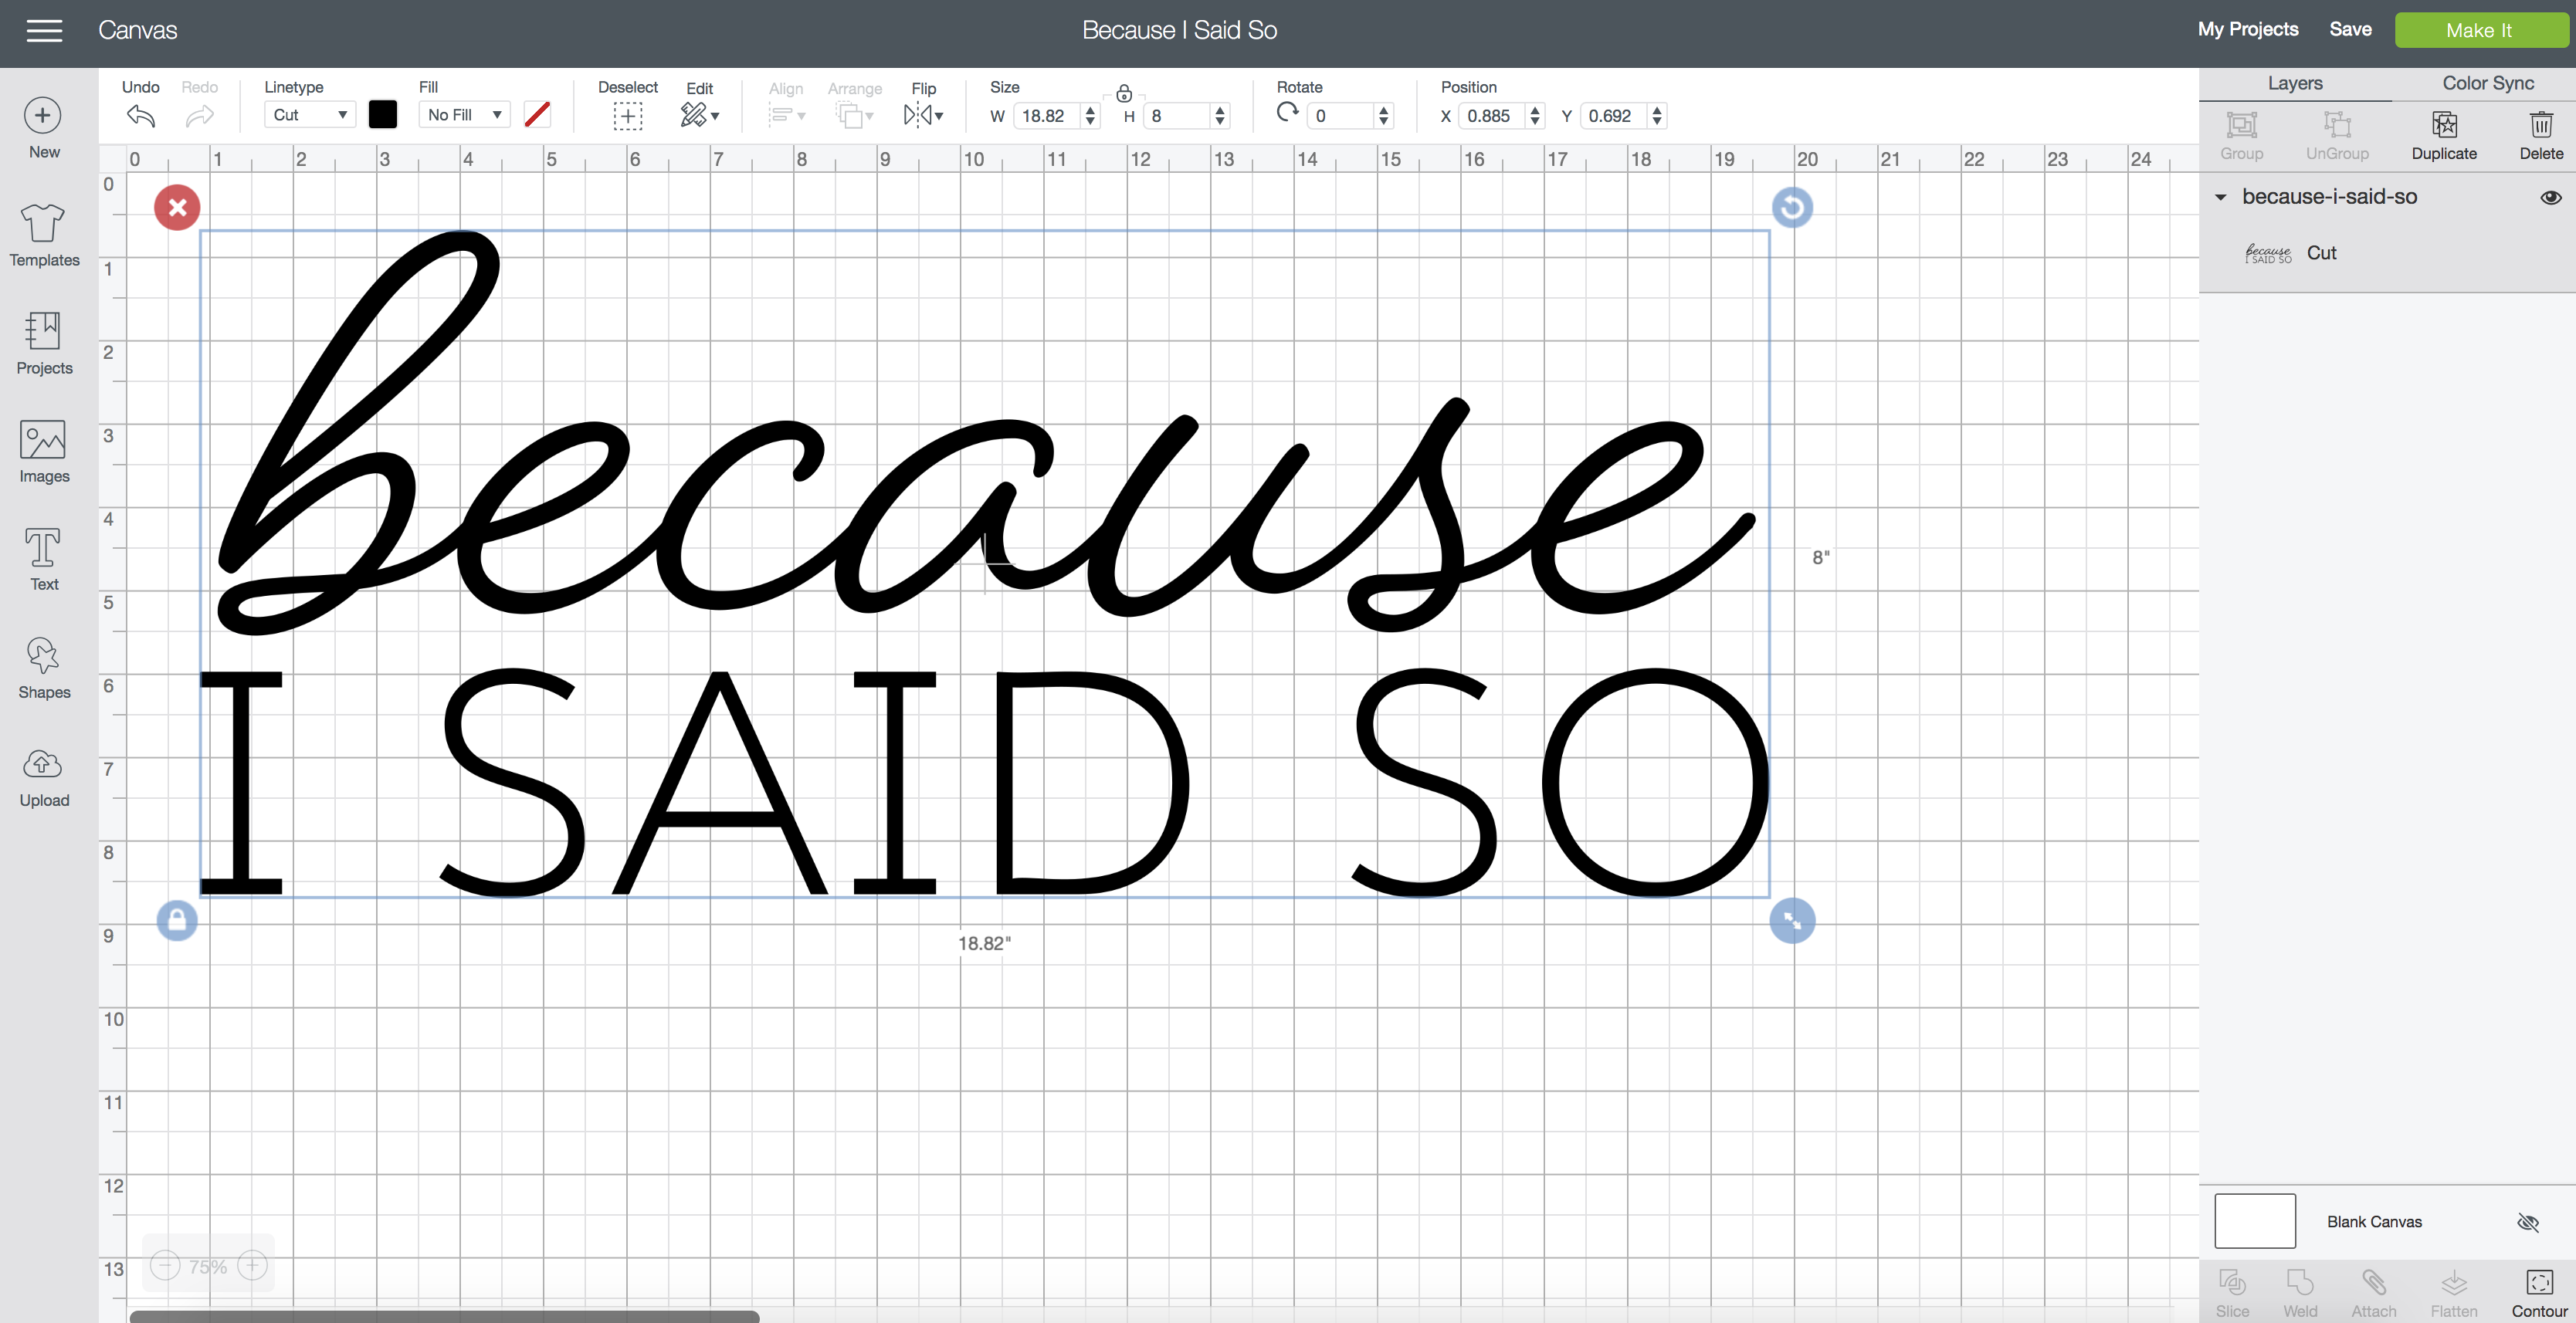Select the Cut layer thumbnail
Image resolution: width=2576 pixels, height=1323 pixels.
click(2268, 254)
